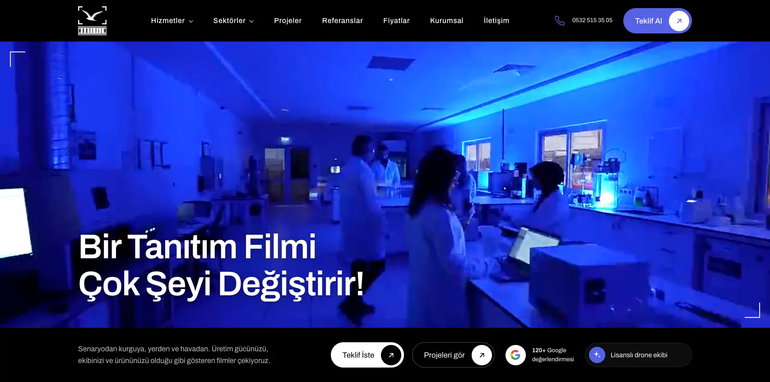
Task: Click the Google G logo icon
Action: pos(515,355)
